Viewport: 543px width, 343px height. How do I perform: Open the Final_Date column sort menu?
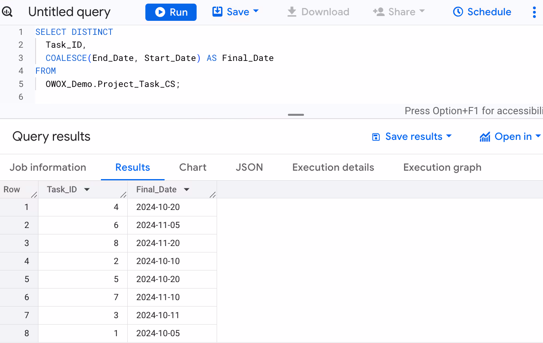point(187,190)
